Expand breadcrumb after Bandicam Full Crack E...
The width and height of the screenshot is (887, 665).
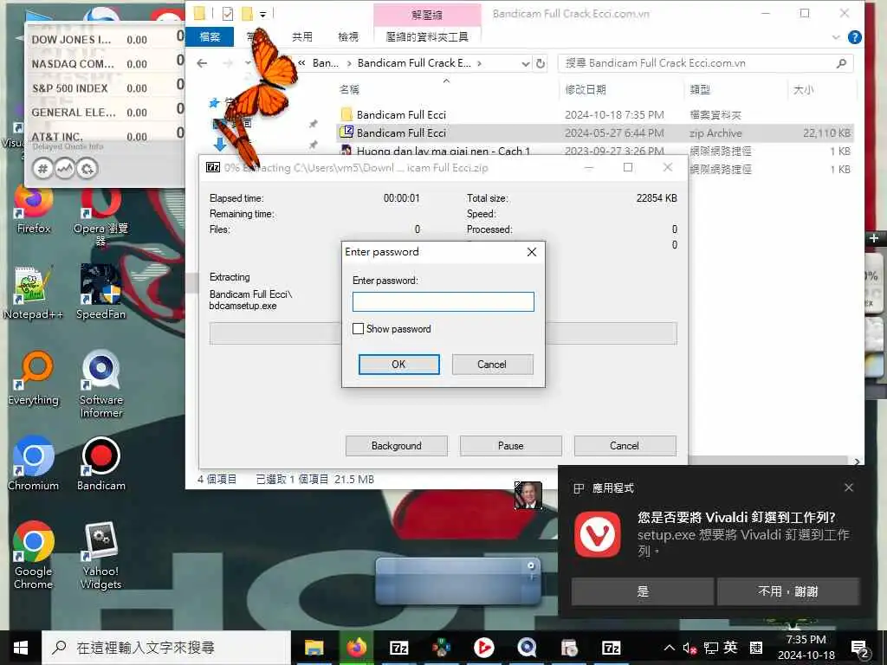click(x=480, y=63)
